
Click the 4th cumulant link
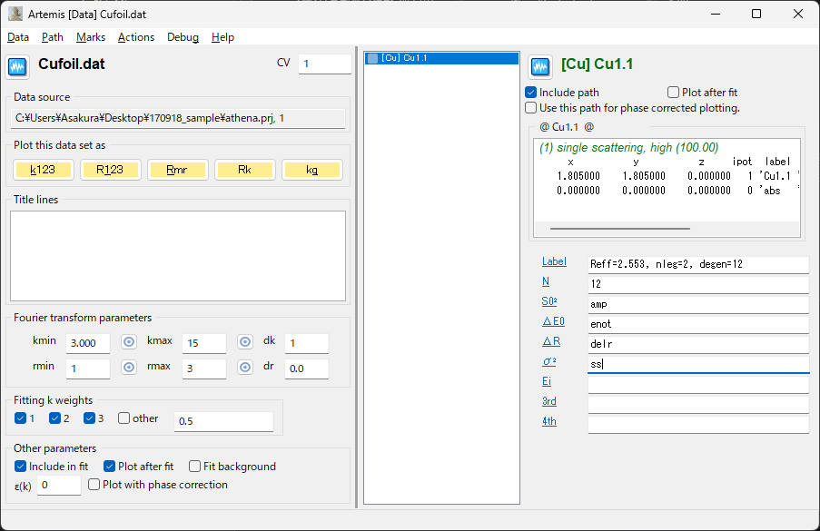549,421
